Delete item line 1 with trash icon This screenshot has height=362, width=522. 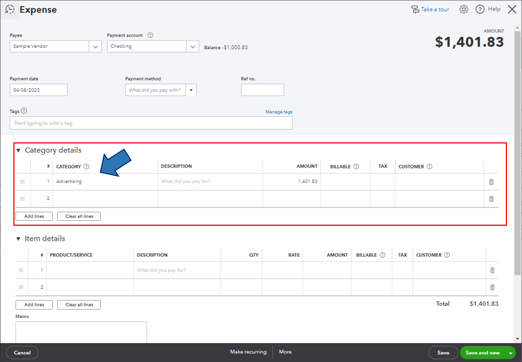pyautogui.click(x=492, y=270)
